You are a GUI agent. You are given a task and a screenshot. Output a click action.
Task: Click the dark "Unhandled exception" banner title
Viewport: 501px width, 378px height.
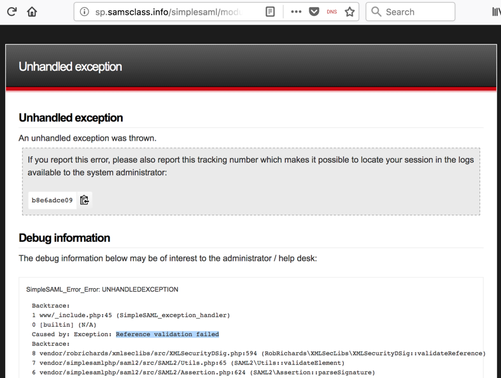70,67
